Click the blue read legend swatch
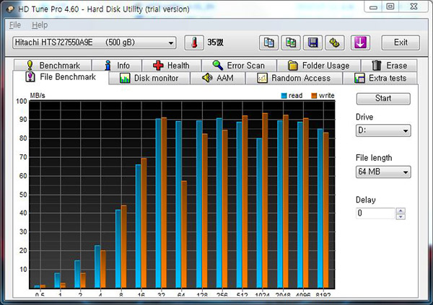Screen dimensions: 433x305 point(284,96)
